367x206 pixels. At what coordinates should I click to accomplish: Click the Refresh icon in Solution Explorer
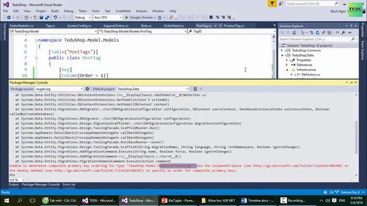317,33
